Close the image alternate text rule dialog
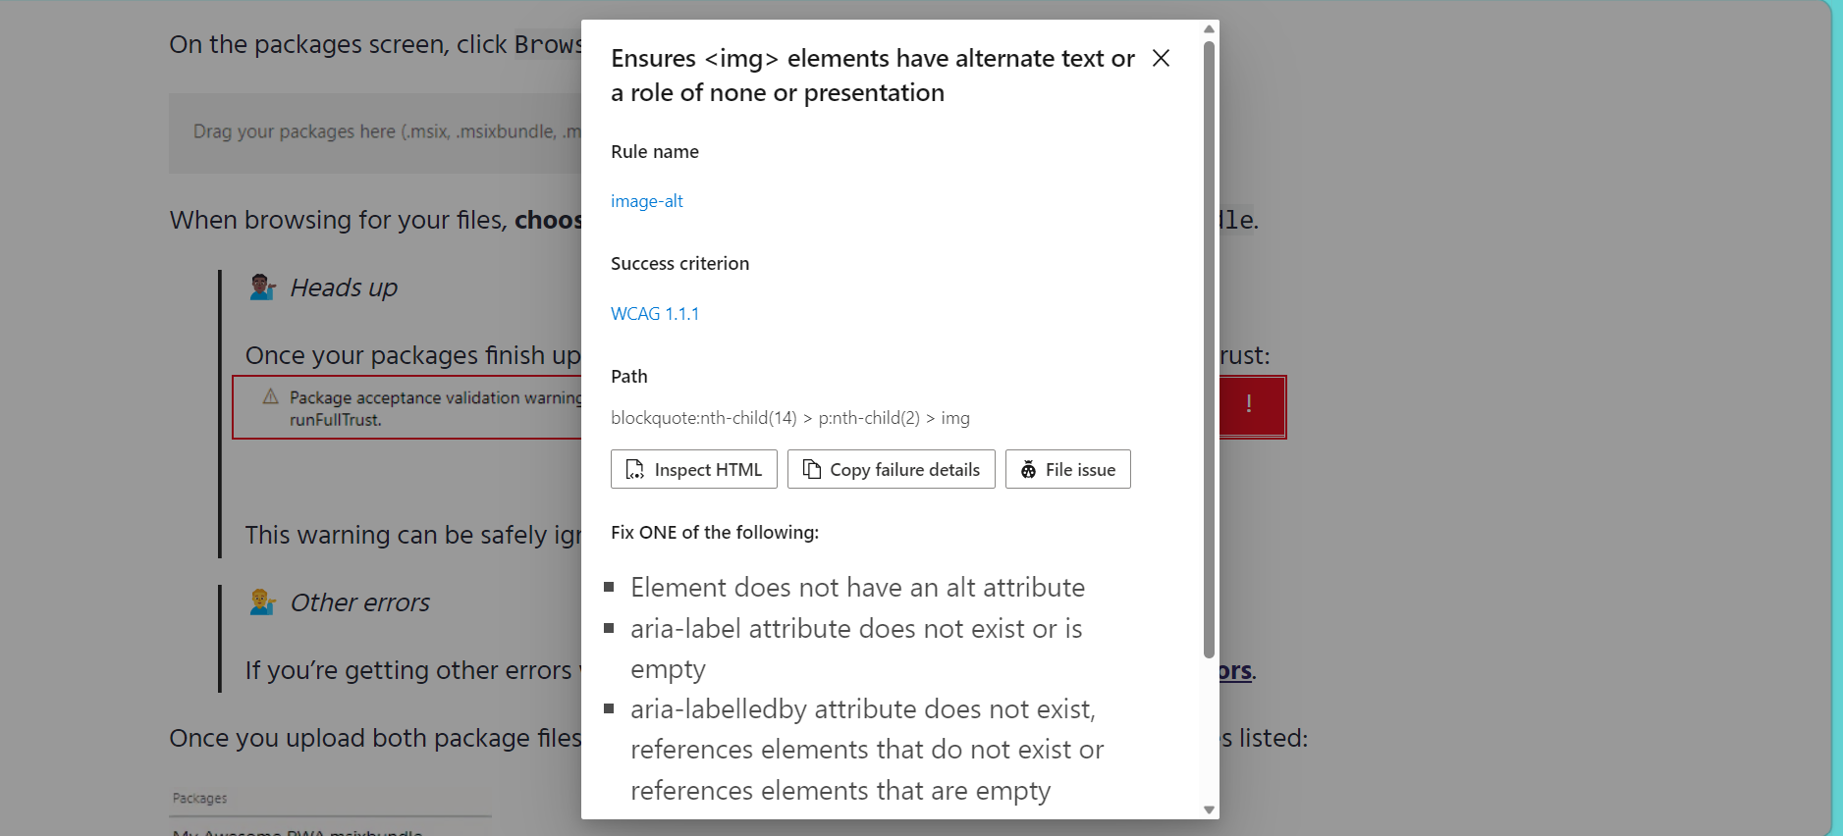Image resolution: width=1843 pixels, height=836 pixels. pyautogui.click(x=1160, y=58)
